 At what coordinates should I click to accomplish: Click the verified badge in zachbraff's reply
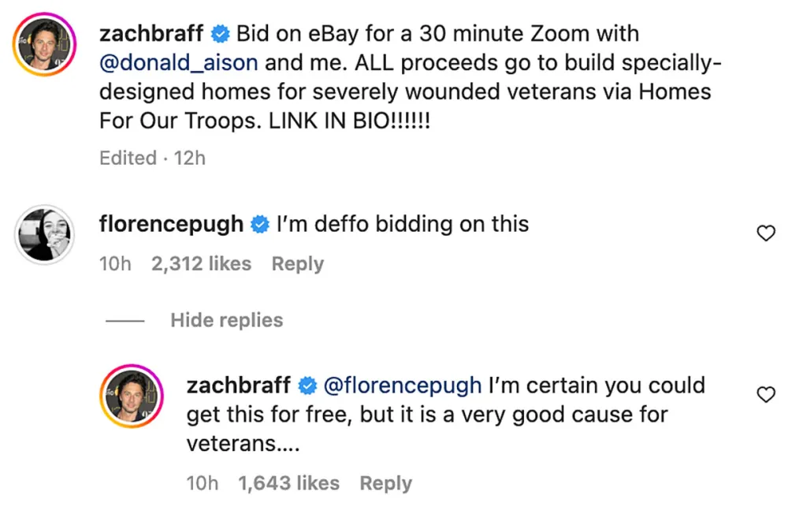pos(306,385)
